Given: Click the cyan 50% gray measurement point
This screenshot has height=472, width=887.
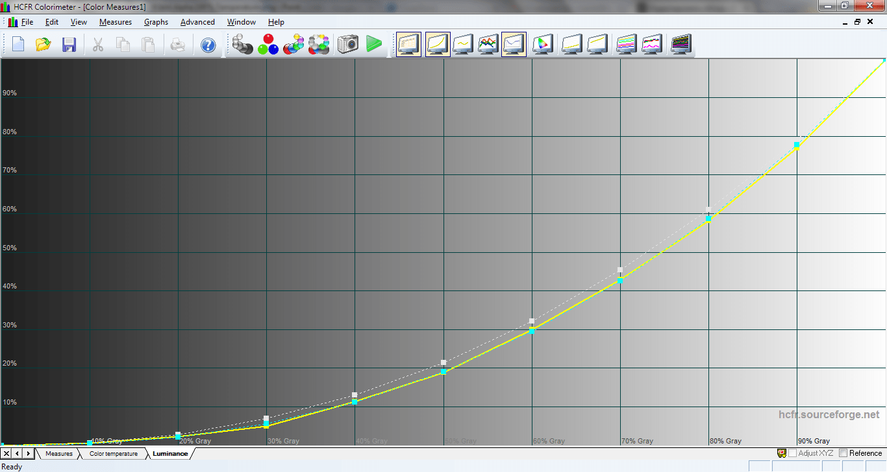Looking at the screenshot, I should tap(443, 372).
